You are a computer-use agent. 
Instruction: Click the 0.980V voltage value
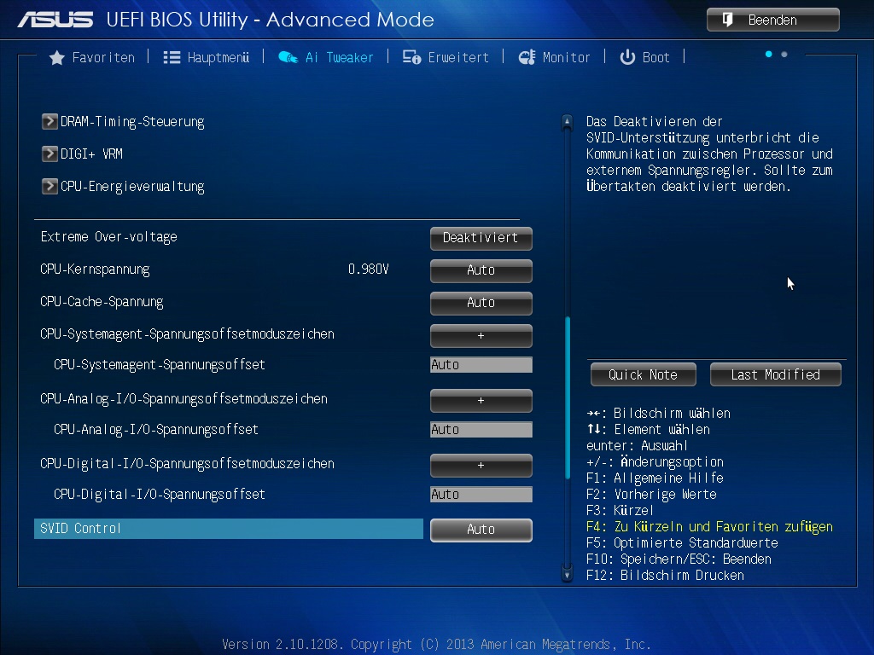[369, 270]
